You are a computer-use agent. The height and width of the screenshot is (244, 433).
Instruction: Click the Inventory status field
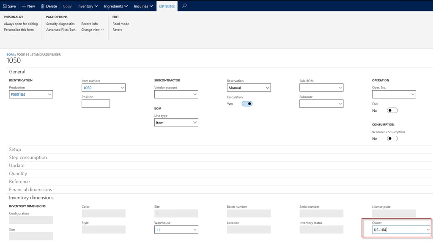click(x=321, y=229)
